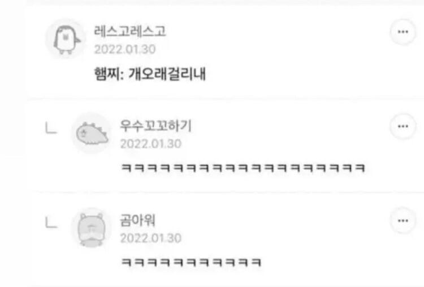Open the 레스고레스고 username profile
Image resolution: width=424 pixels, height=287 pixels.
point(130,31)
